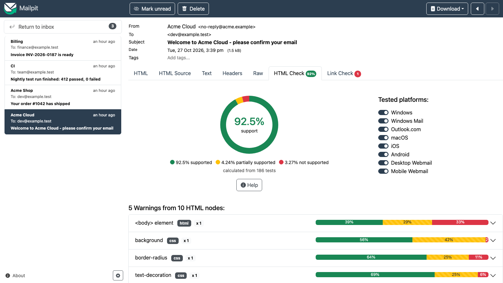Open the HTML Source tab
This screenshot has width=503, height=283.
[175, 73]
